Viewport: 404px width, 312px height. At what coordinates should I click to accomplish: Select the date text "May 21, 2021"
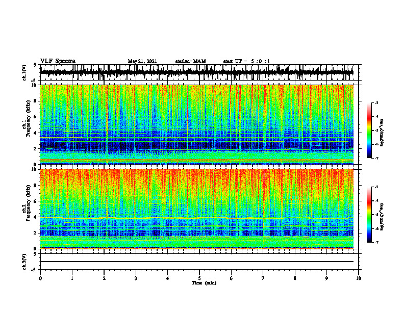pos(142,61)
